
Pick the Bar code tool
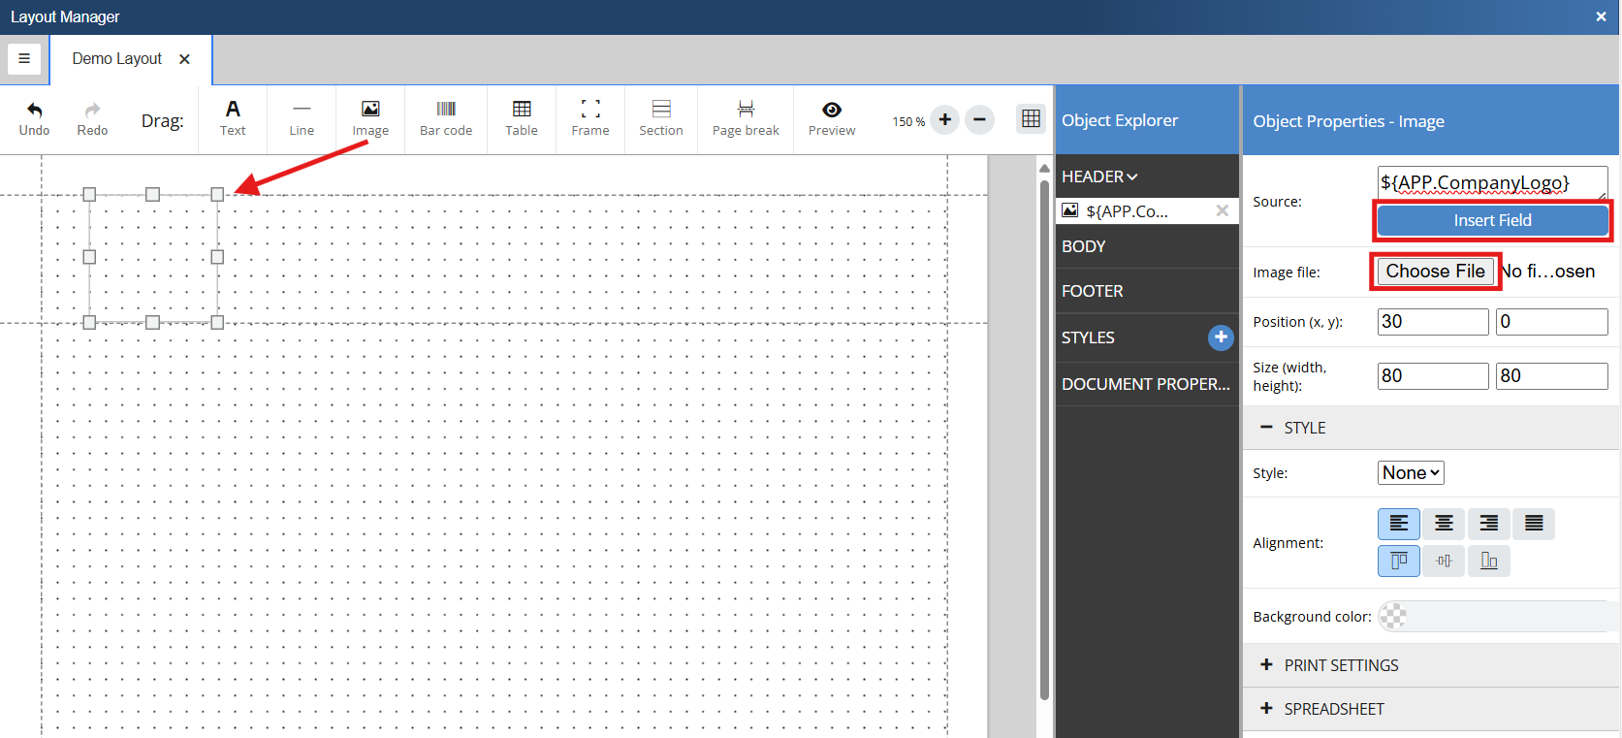point(446,118)
